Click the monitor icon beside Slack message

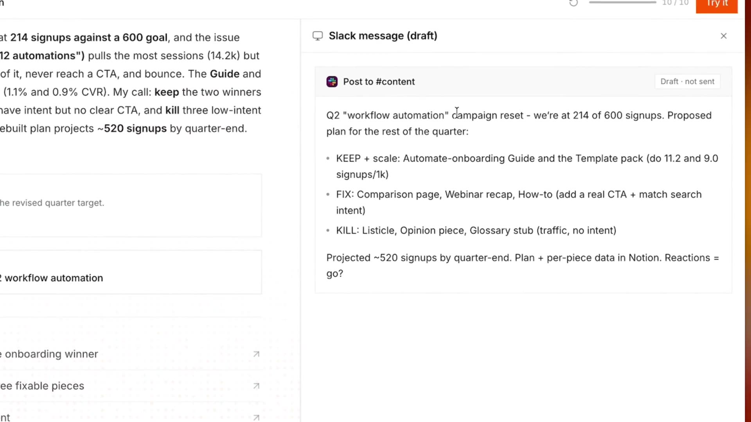(318, 36)
